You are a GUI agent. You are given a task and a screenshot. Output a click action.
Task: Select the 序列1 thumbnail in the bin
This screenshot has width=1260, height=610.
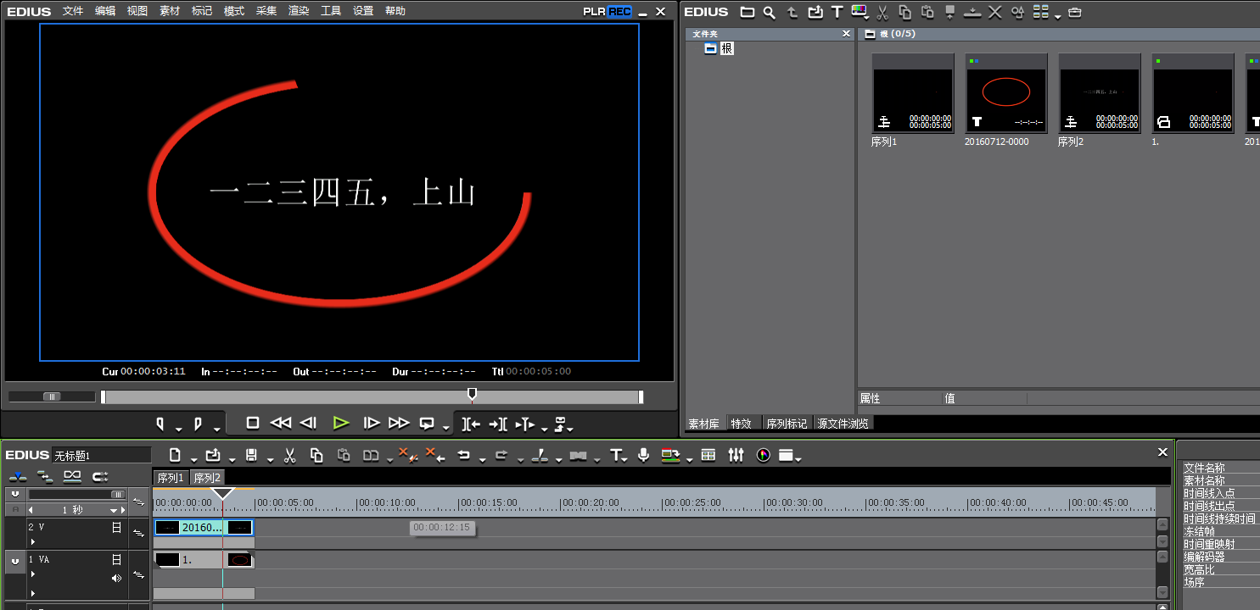click(912, 93)
